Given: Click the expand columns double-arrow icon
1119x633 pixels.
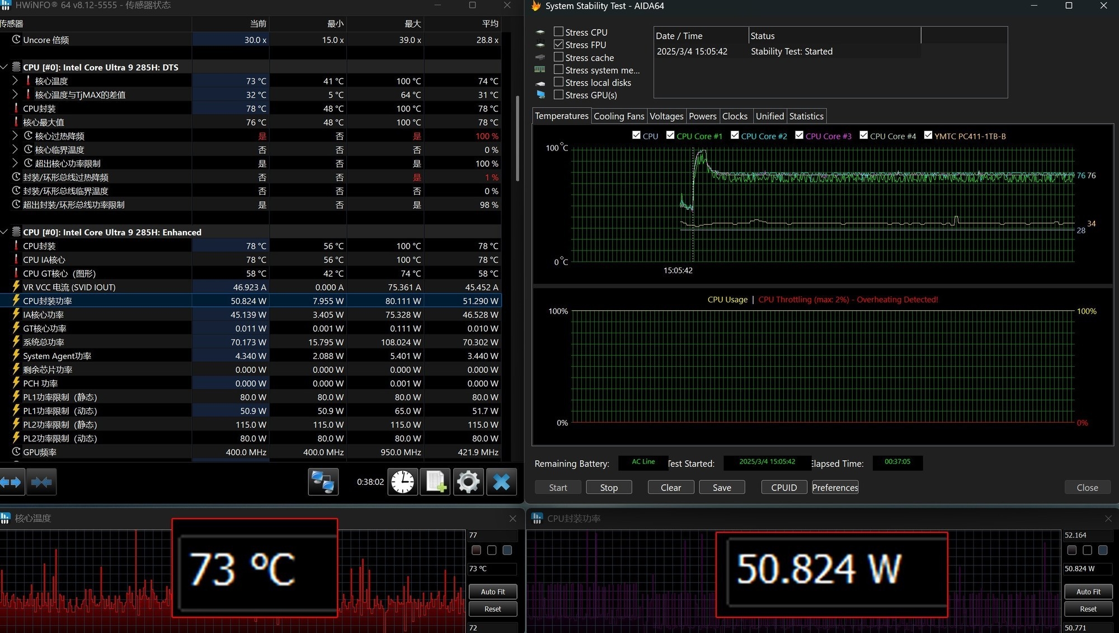Looking at the screenshot, I should 11,481.
